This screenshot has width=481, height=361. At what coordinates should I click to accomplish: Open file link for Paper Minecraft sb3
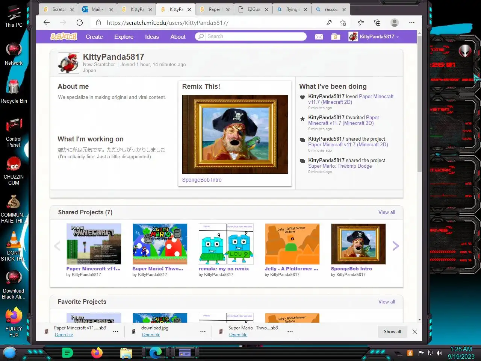tap(64, 335)
